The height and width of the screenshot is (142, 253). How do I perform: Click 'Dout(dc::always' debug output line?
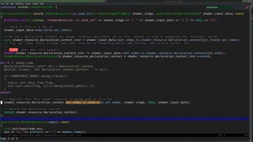tap(56, 69)
